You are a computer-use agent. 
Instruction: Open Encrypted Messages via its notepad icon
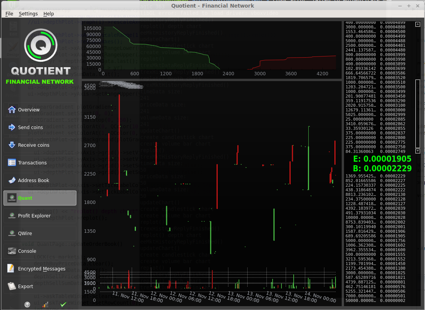(x=11, y=269)
